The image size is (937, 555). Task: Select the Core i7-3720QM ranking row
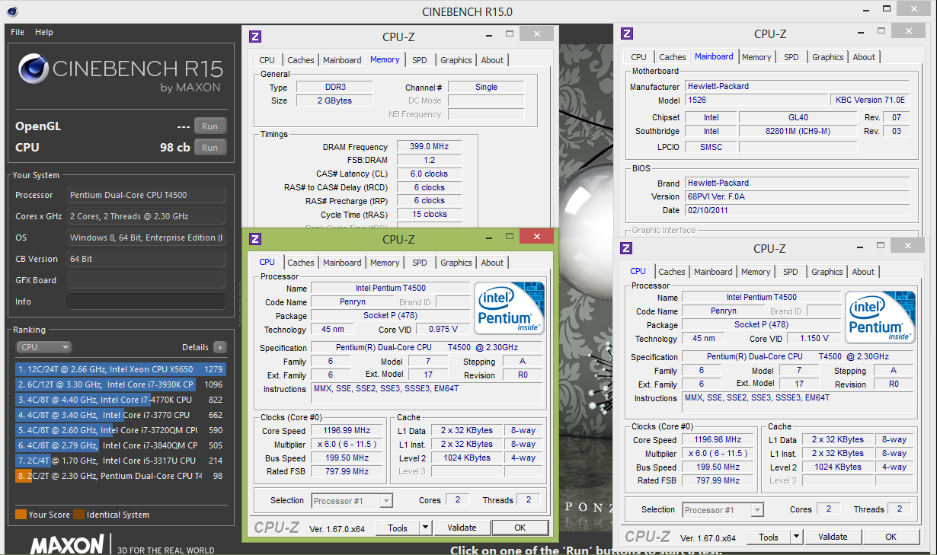pos(120,430)
